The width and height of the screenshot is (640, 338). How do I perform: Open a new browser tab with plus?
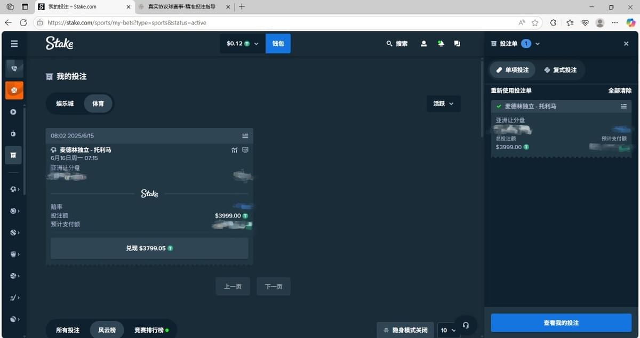242,7
